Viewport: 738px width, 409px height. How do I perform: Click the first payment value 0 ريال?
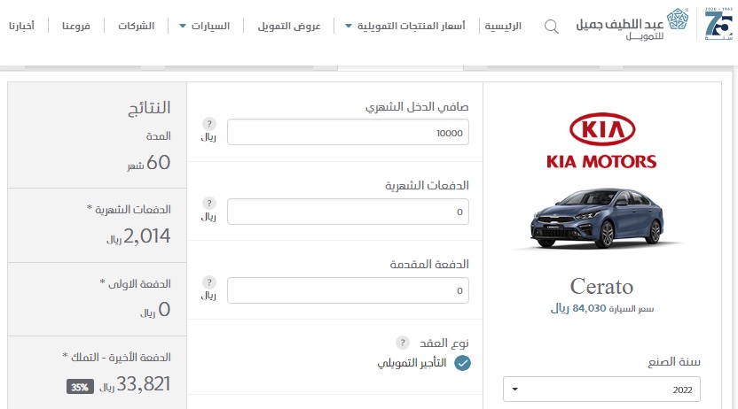pos(155,310)
